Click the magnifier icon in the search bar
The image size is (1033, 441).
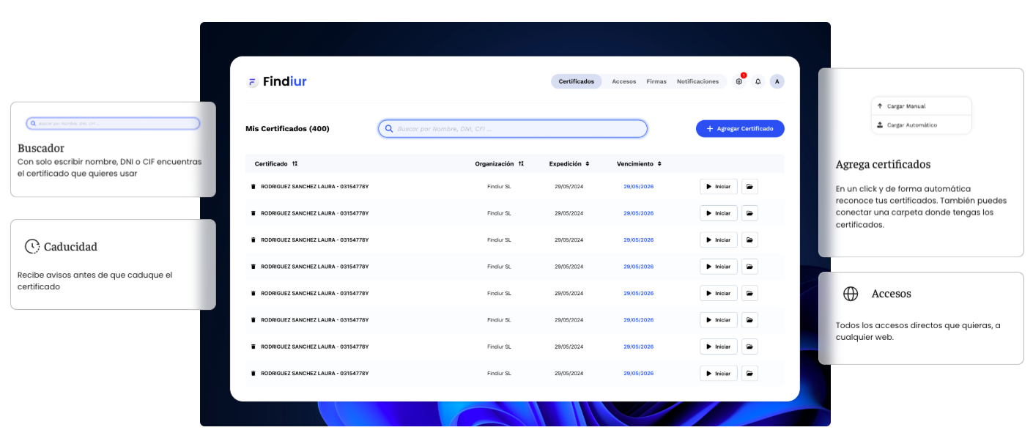(389, 129)
